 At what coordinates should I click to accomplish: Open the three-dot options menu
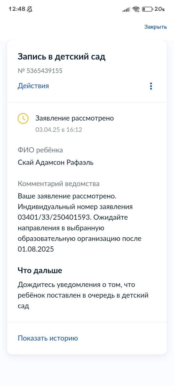[x=151, y=86]
